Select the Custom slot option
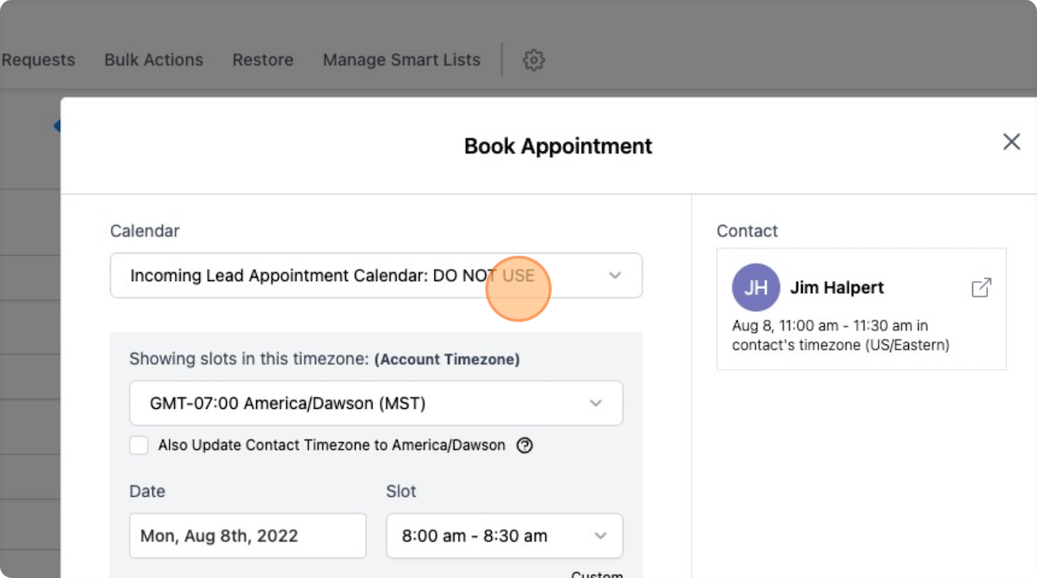The height and width of the screenshot is (578, 1037). click(596, 573)
